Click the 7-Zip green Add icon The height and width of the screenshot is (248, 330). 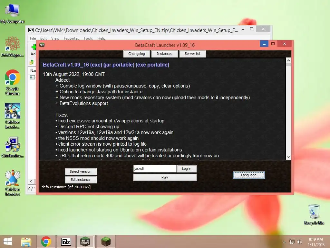(34, 47)
